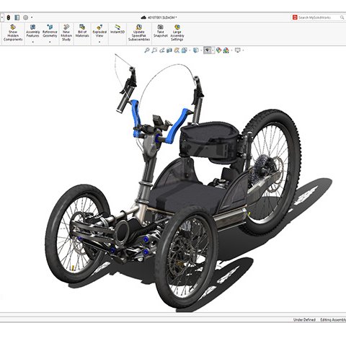The width and height of the screenshot is (346, 346).
Task: Open Assembly Features tool
Action: [x=33, y=31]
